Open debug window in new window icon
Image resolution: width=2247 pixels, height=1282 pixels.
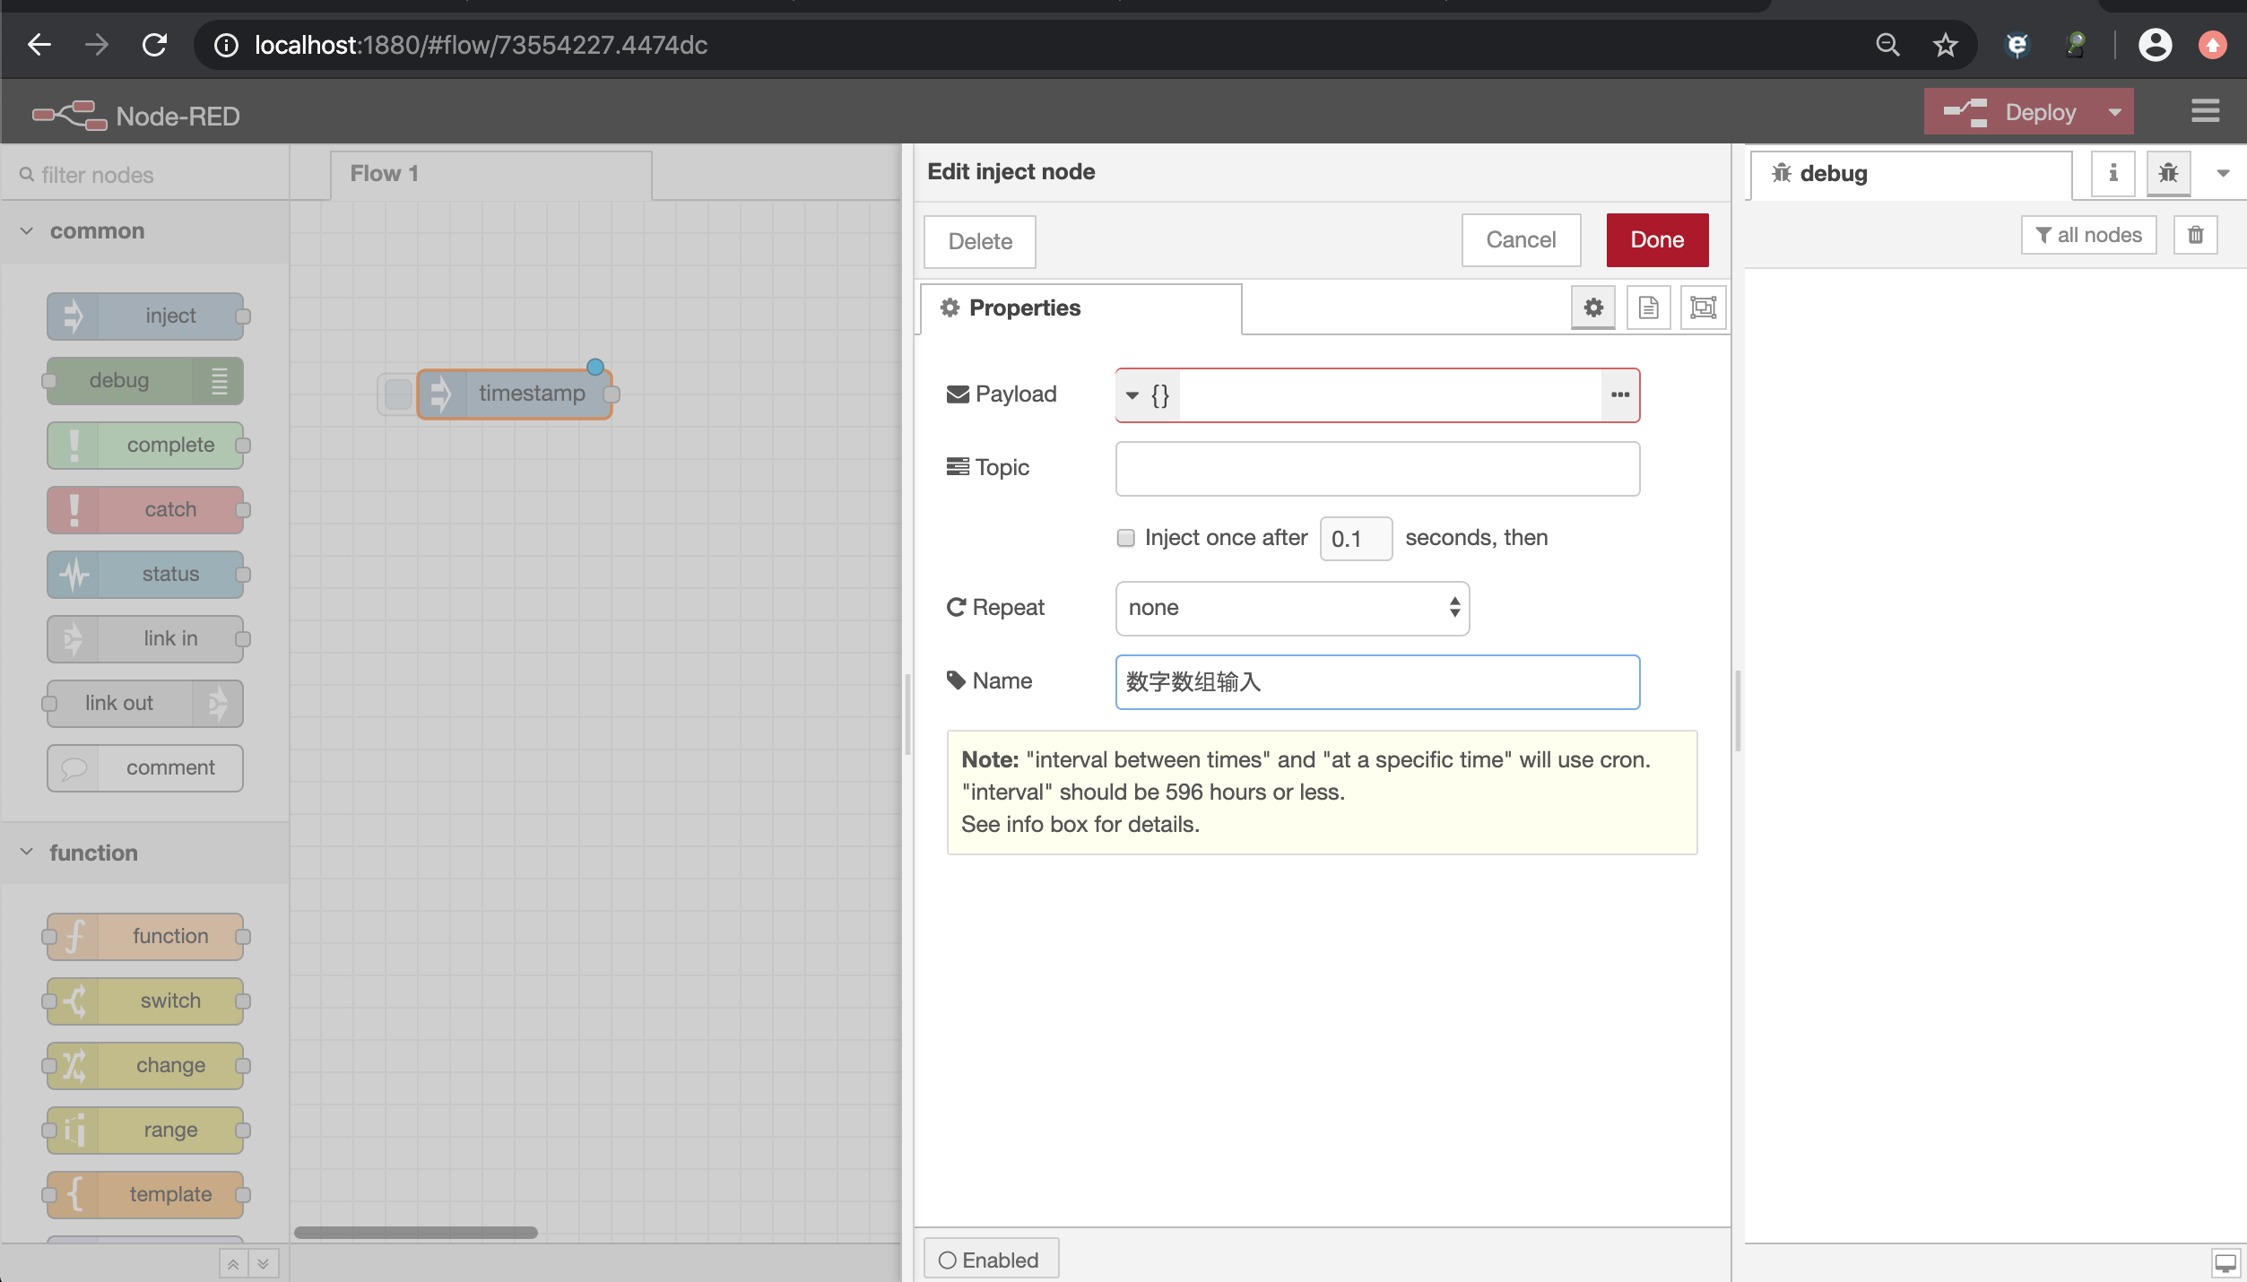pos(2225,1263)
